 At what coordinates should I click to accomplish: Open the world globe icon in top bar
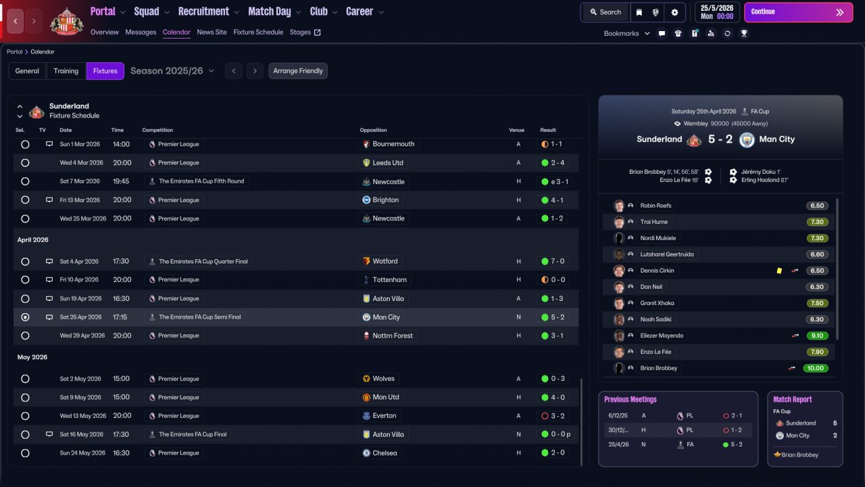tap(656, 12)
